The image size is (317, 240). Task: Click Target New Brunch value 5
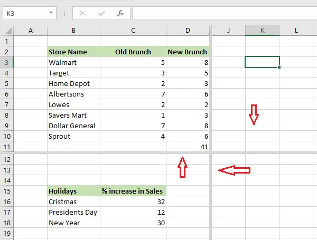pos(188,73)
